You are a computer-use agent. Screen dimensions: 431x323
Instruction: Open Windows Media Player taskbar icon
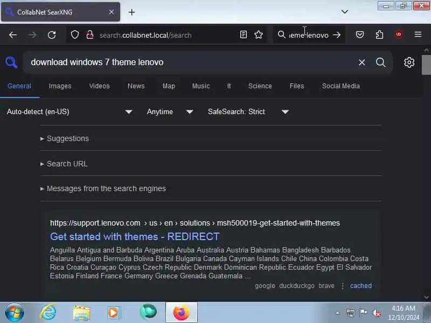[114, 313]
